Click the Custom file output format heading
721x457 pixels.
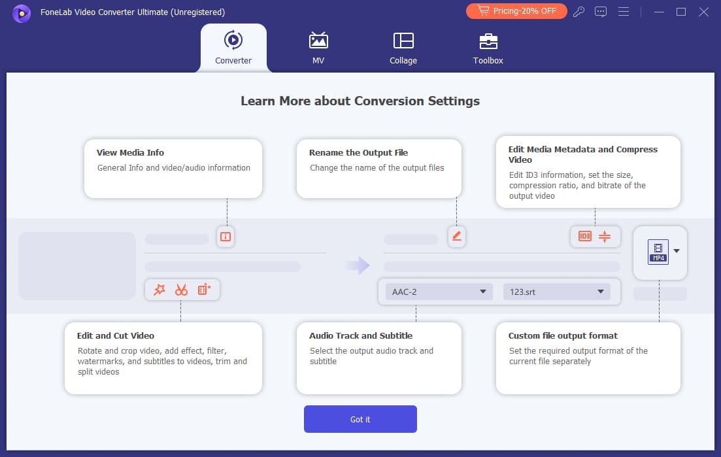563,335
